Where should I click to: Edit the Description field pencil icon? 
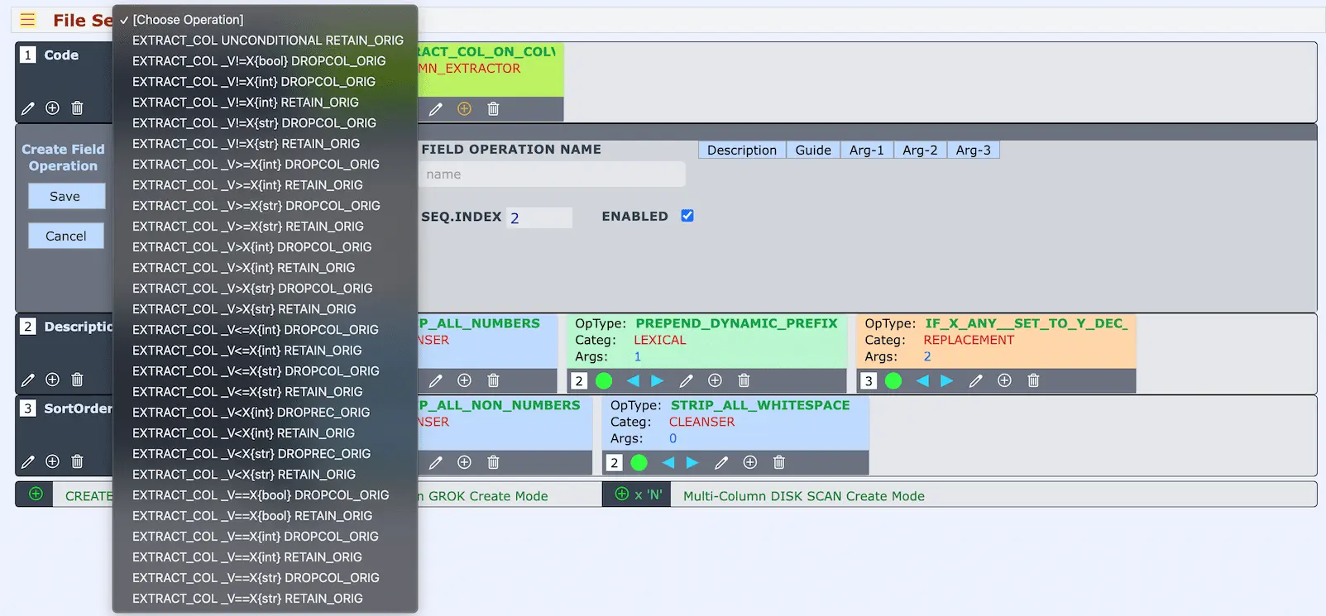click(x=27, y=380)
